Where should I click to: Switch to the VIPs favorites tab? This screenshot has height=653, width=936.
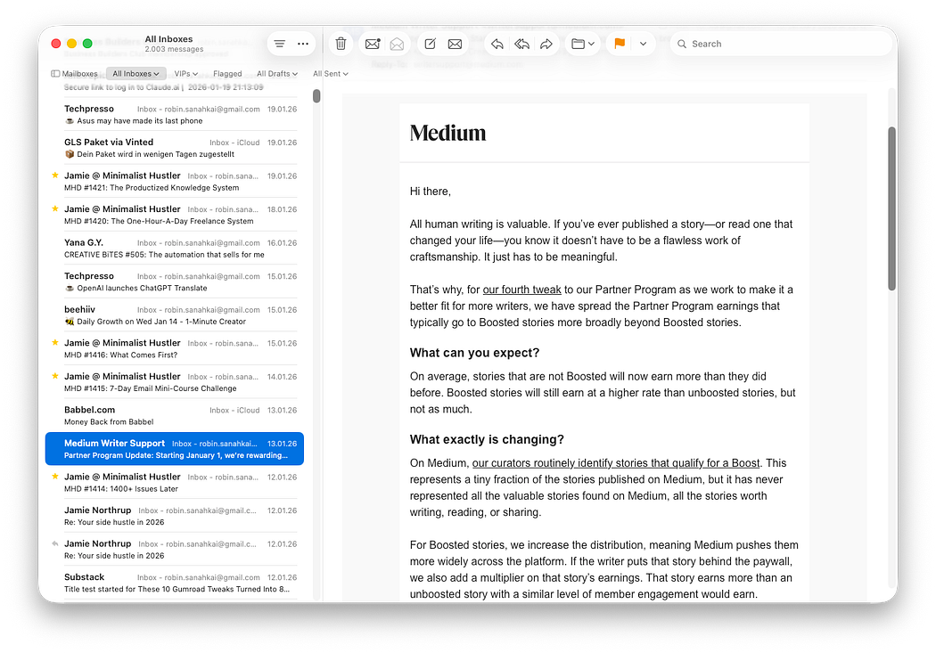(x=185, y=73)
